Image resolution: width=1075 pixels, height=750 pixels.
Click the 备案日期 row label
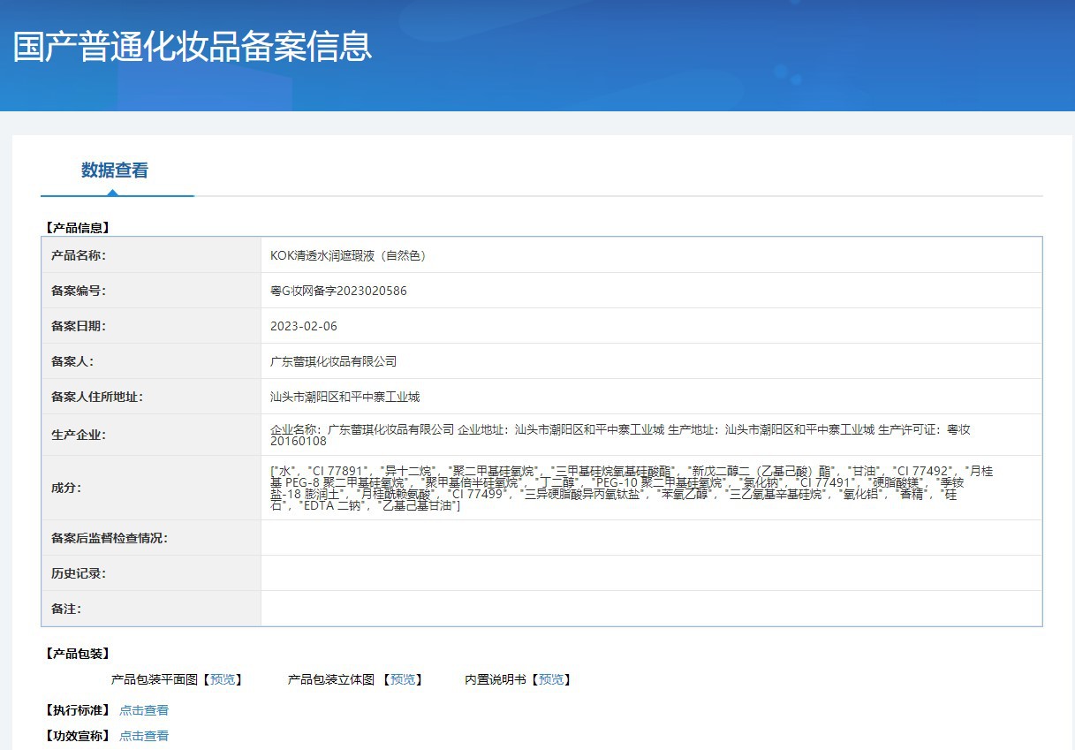[x=79, y=326]
